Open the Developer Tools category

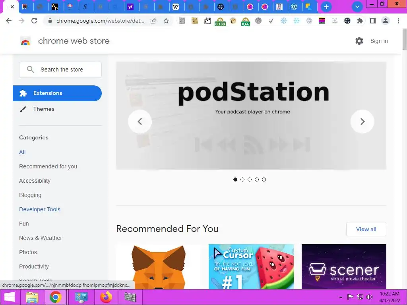(x=40, y=209)
